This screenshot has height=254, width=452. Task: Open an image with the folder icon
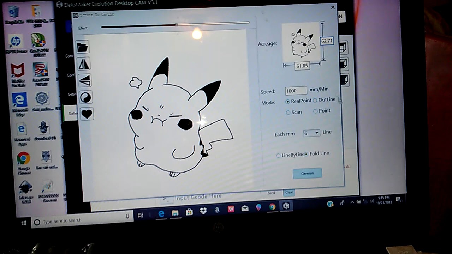pyautogui.click(x=83, y=47)
